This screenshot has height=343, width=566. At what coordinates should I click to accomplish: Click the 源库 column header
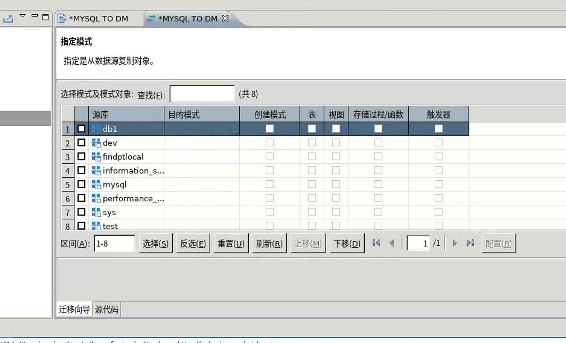point(126,114)
